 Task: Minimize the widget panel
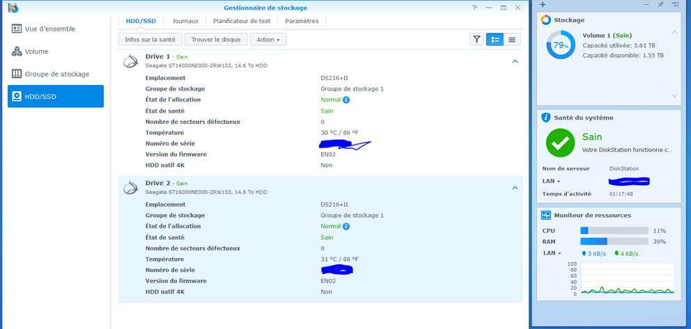(x=646, y=4)
